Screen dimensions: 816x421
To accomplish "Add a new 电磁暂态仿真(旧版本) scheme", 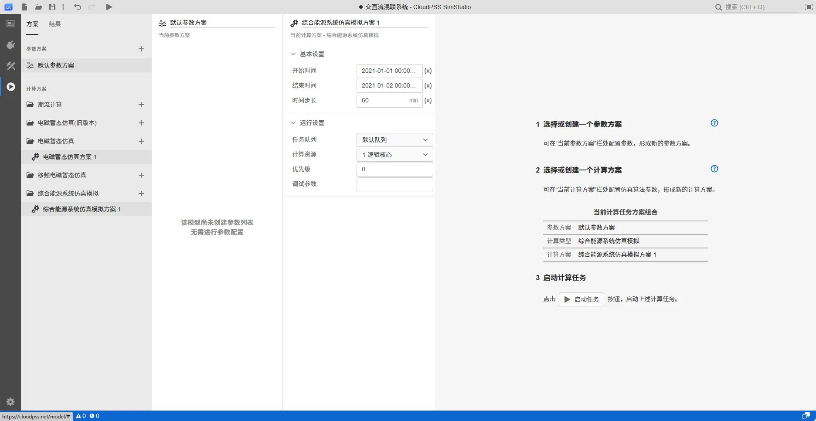I will pyautogui.click(x=141, y=123).
